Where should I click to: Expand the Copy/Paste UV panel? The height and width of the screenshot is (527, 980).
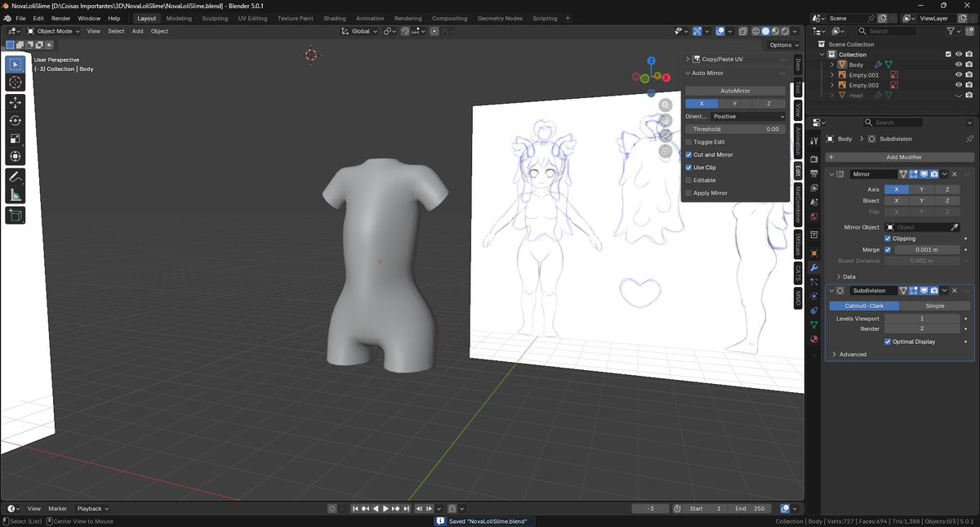[x=688, y=59]
